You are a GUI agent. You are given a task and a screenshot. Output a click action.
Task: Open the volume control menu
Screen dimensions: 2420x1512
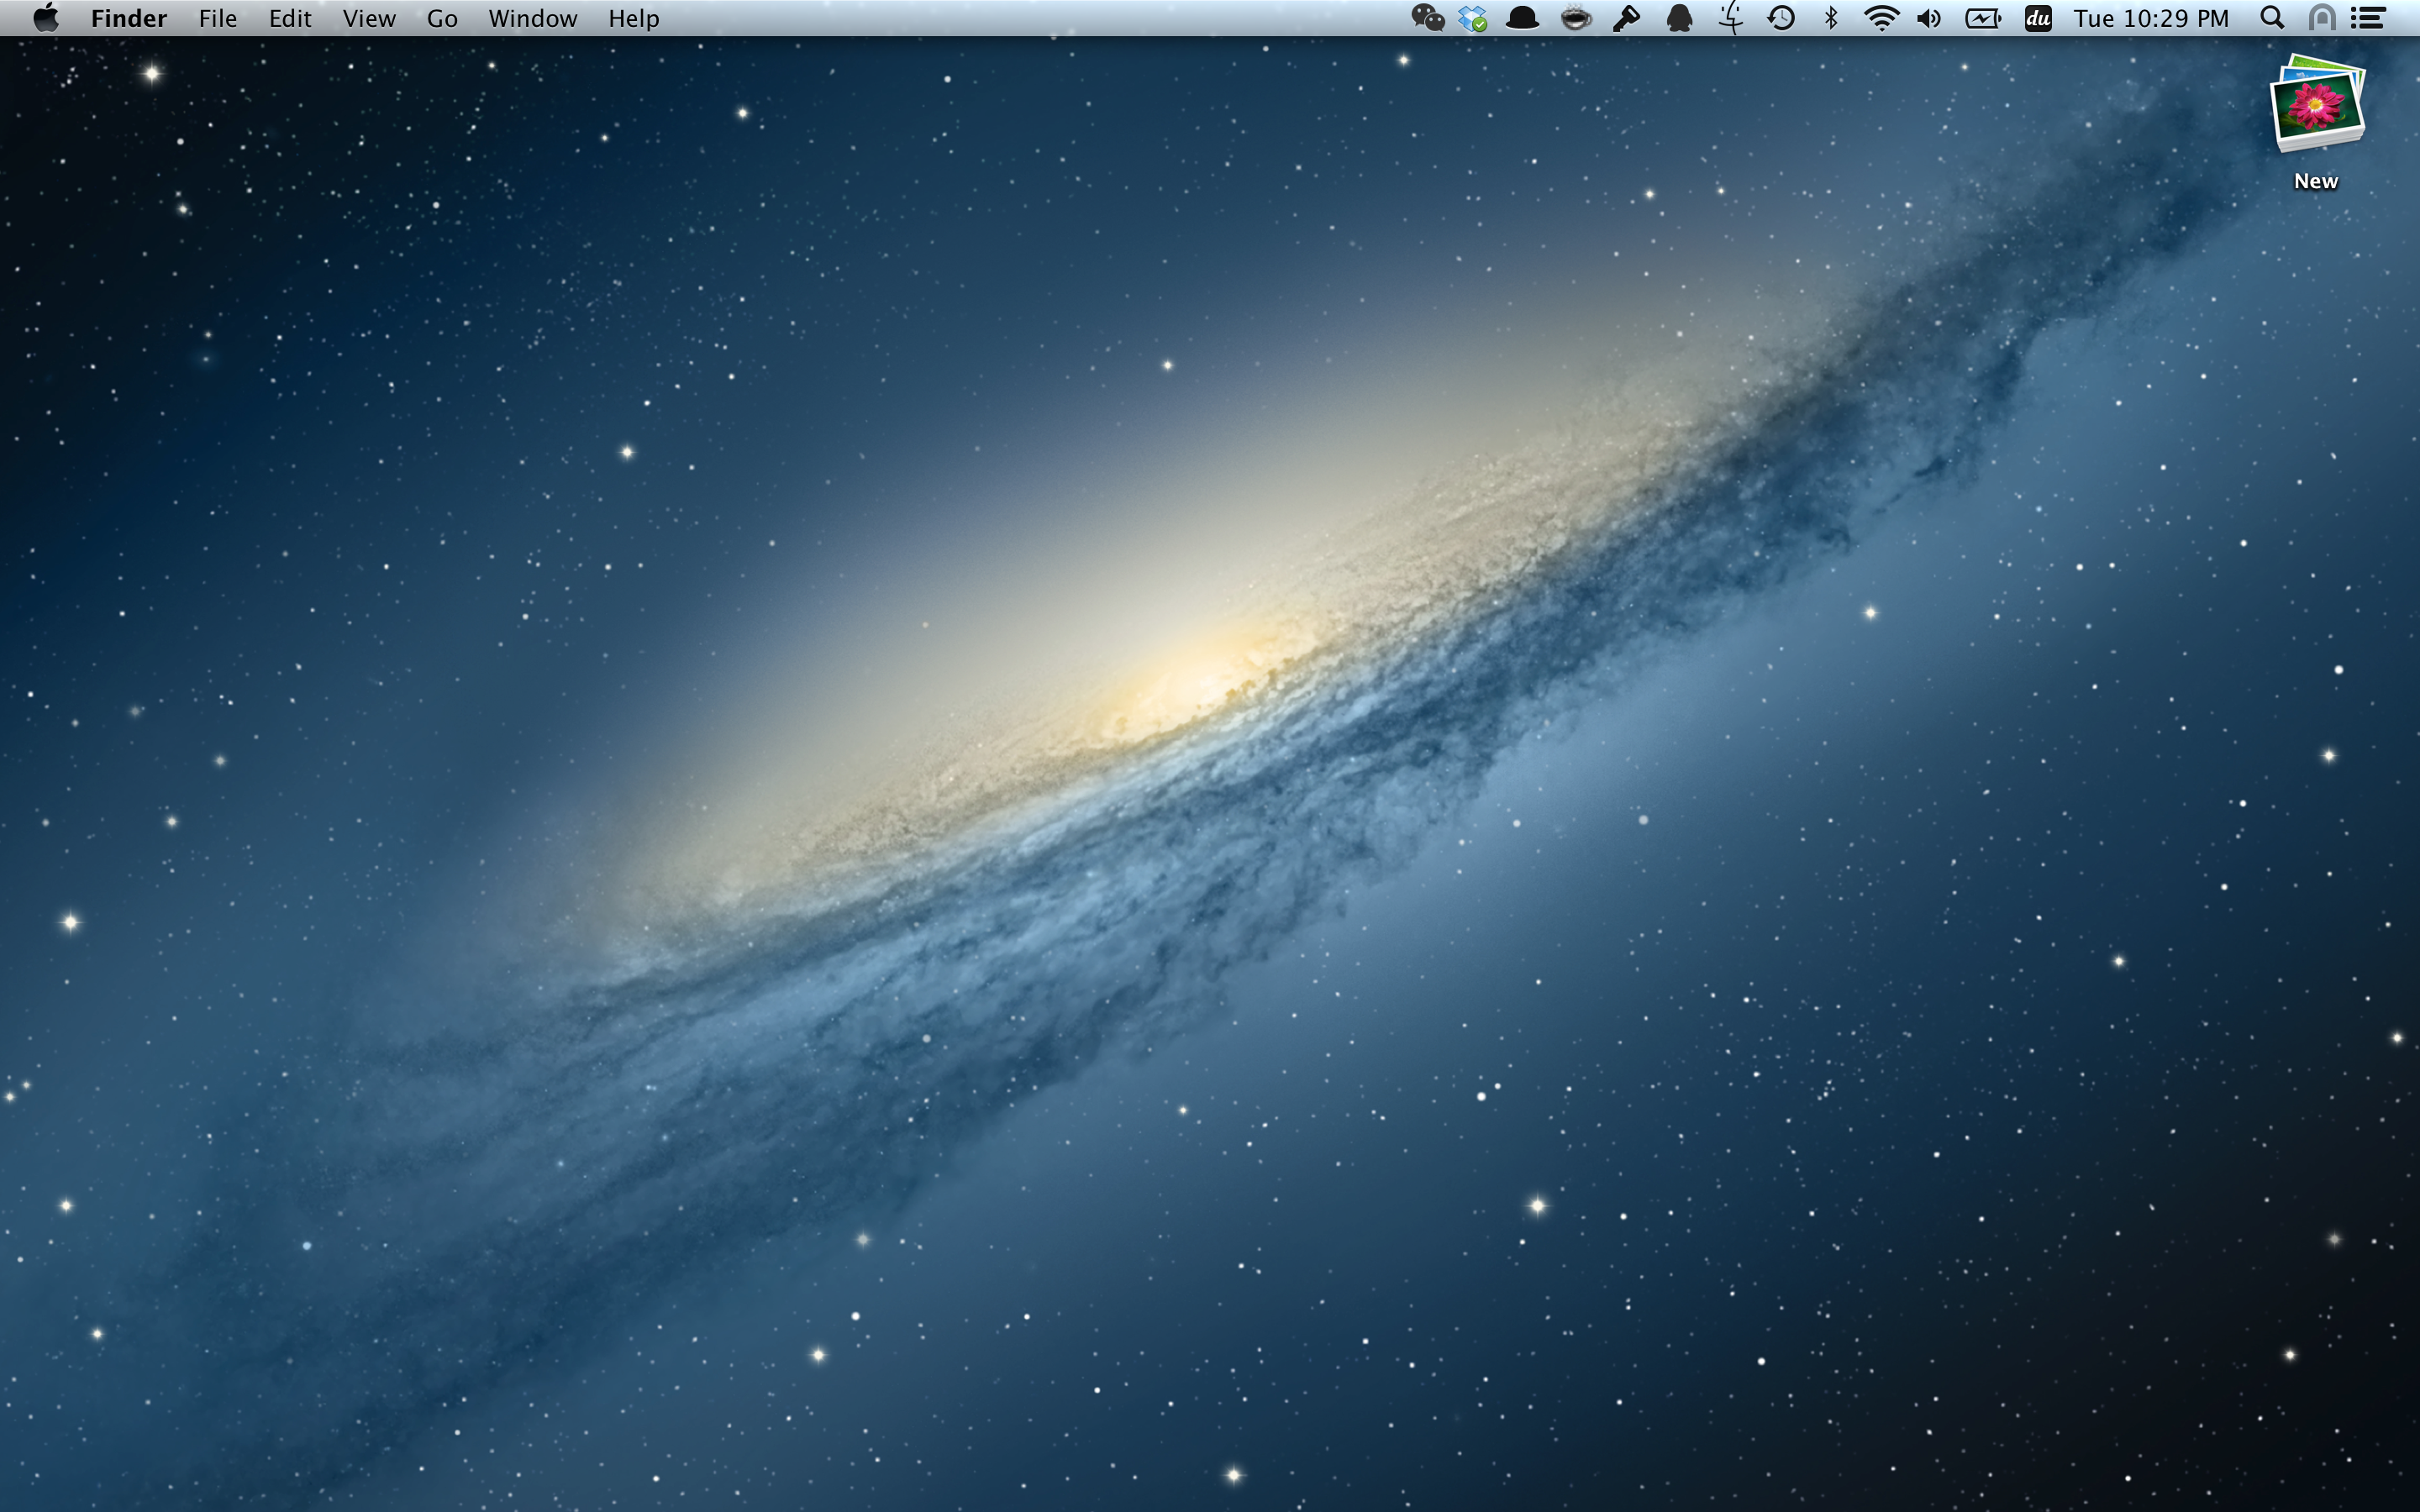click(1930, 18)
